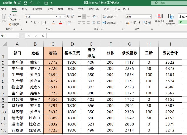The image size is (187, 135).
Task: Open the Number group dialog launcher
Action: click(151, 29)
